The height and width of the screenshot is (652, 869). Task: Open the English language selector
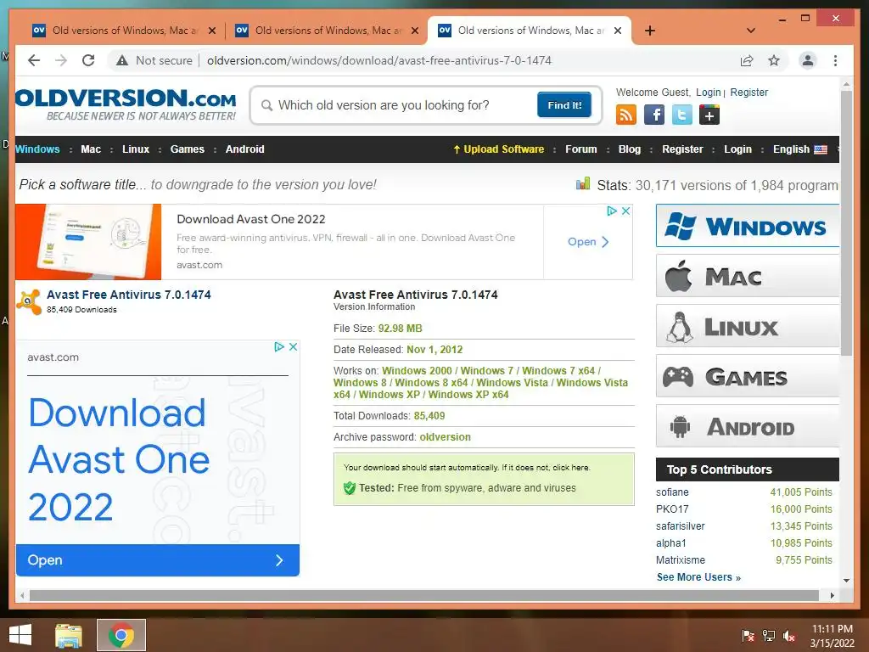point(799,149)
